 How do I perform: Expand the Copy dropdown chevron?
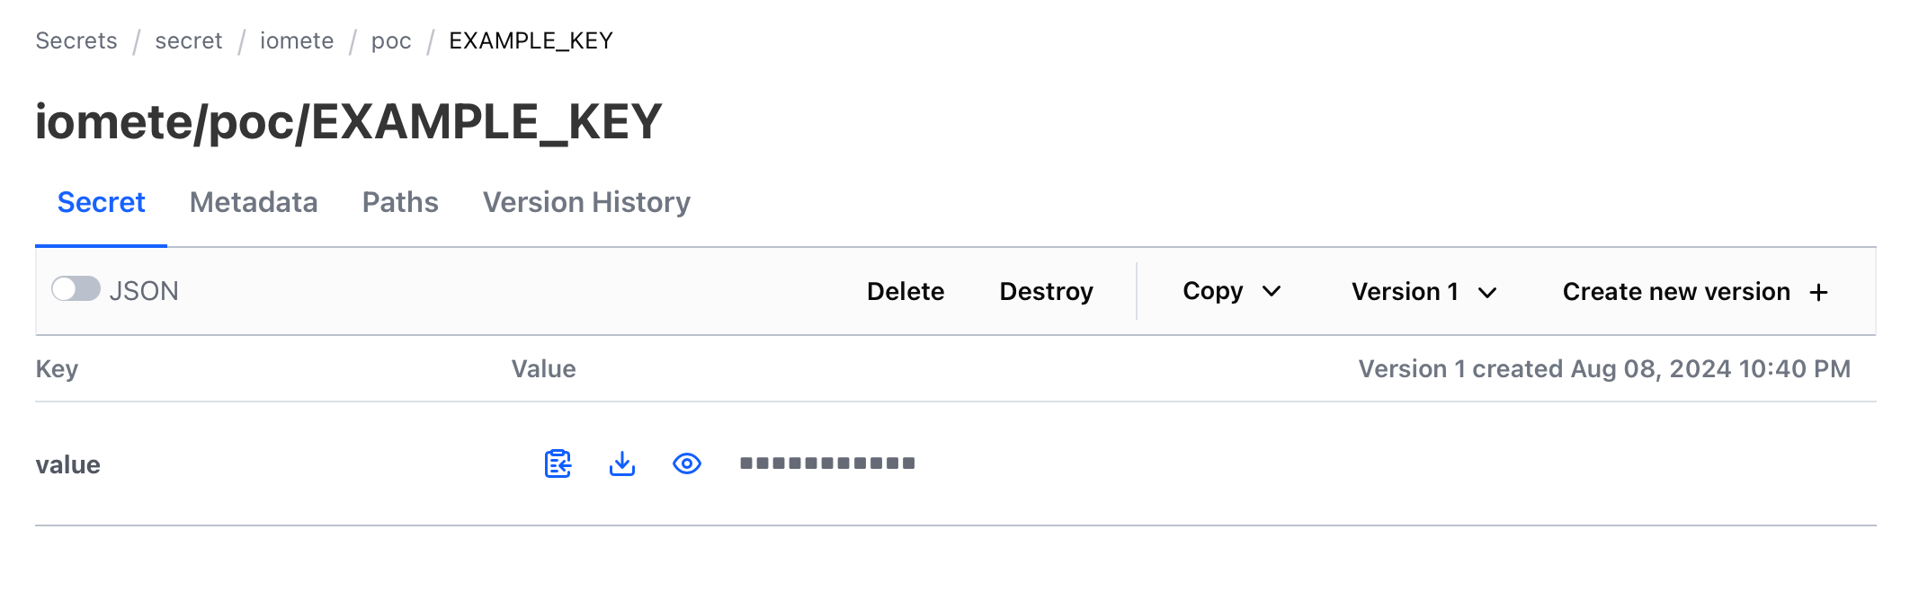point(1272,291)
